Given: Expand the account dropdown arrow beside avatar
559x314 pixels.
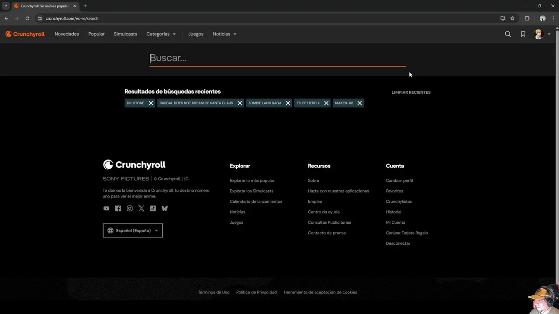Looking at the screenshot, I should [x=549, y=34].
